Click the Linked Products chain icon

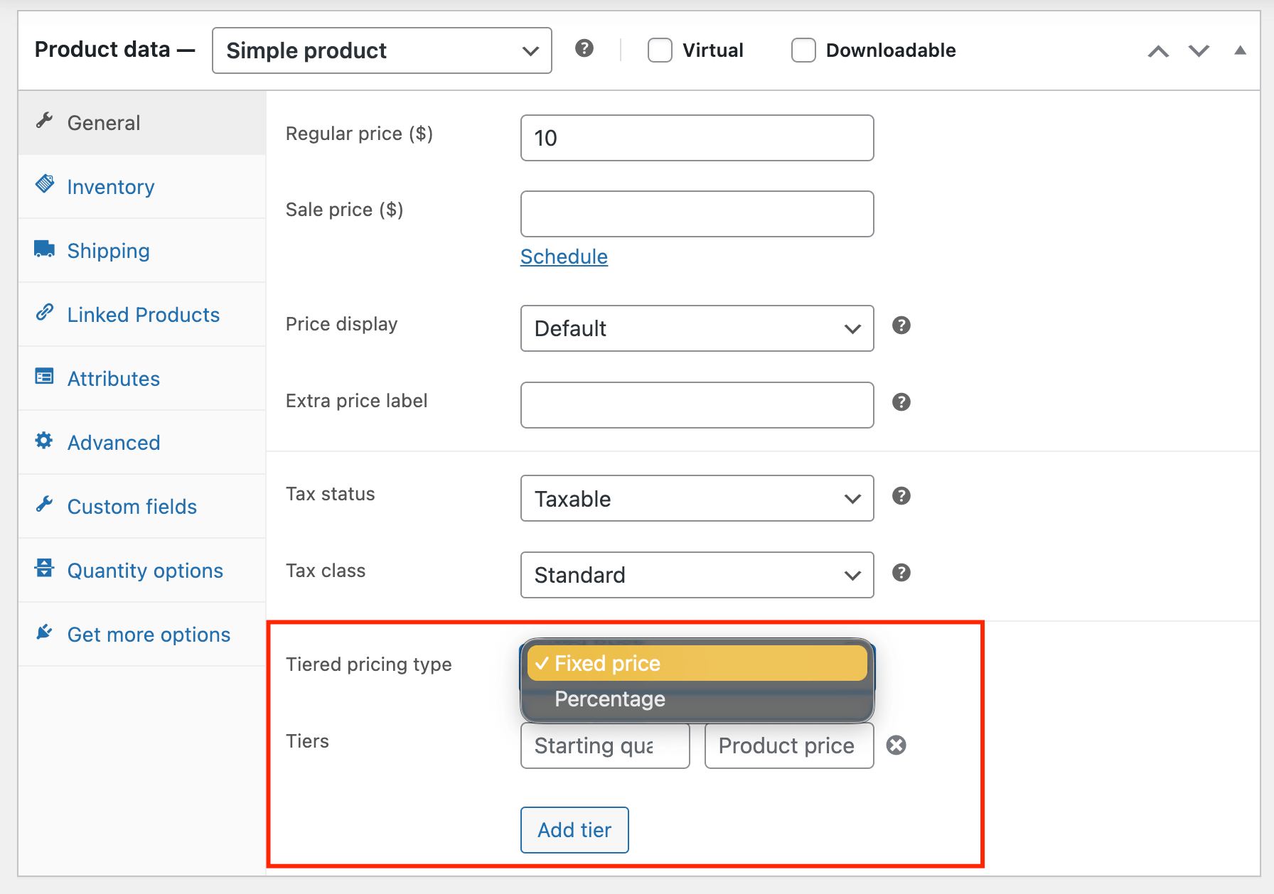tap(43, 313)
